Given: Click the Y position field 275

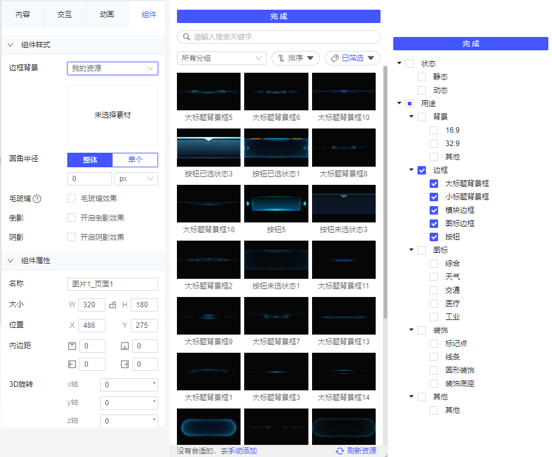Looking at the screenshot, I should click(x=144, y=325).
